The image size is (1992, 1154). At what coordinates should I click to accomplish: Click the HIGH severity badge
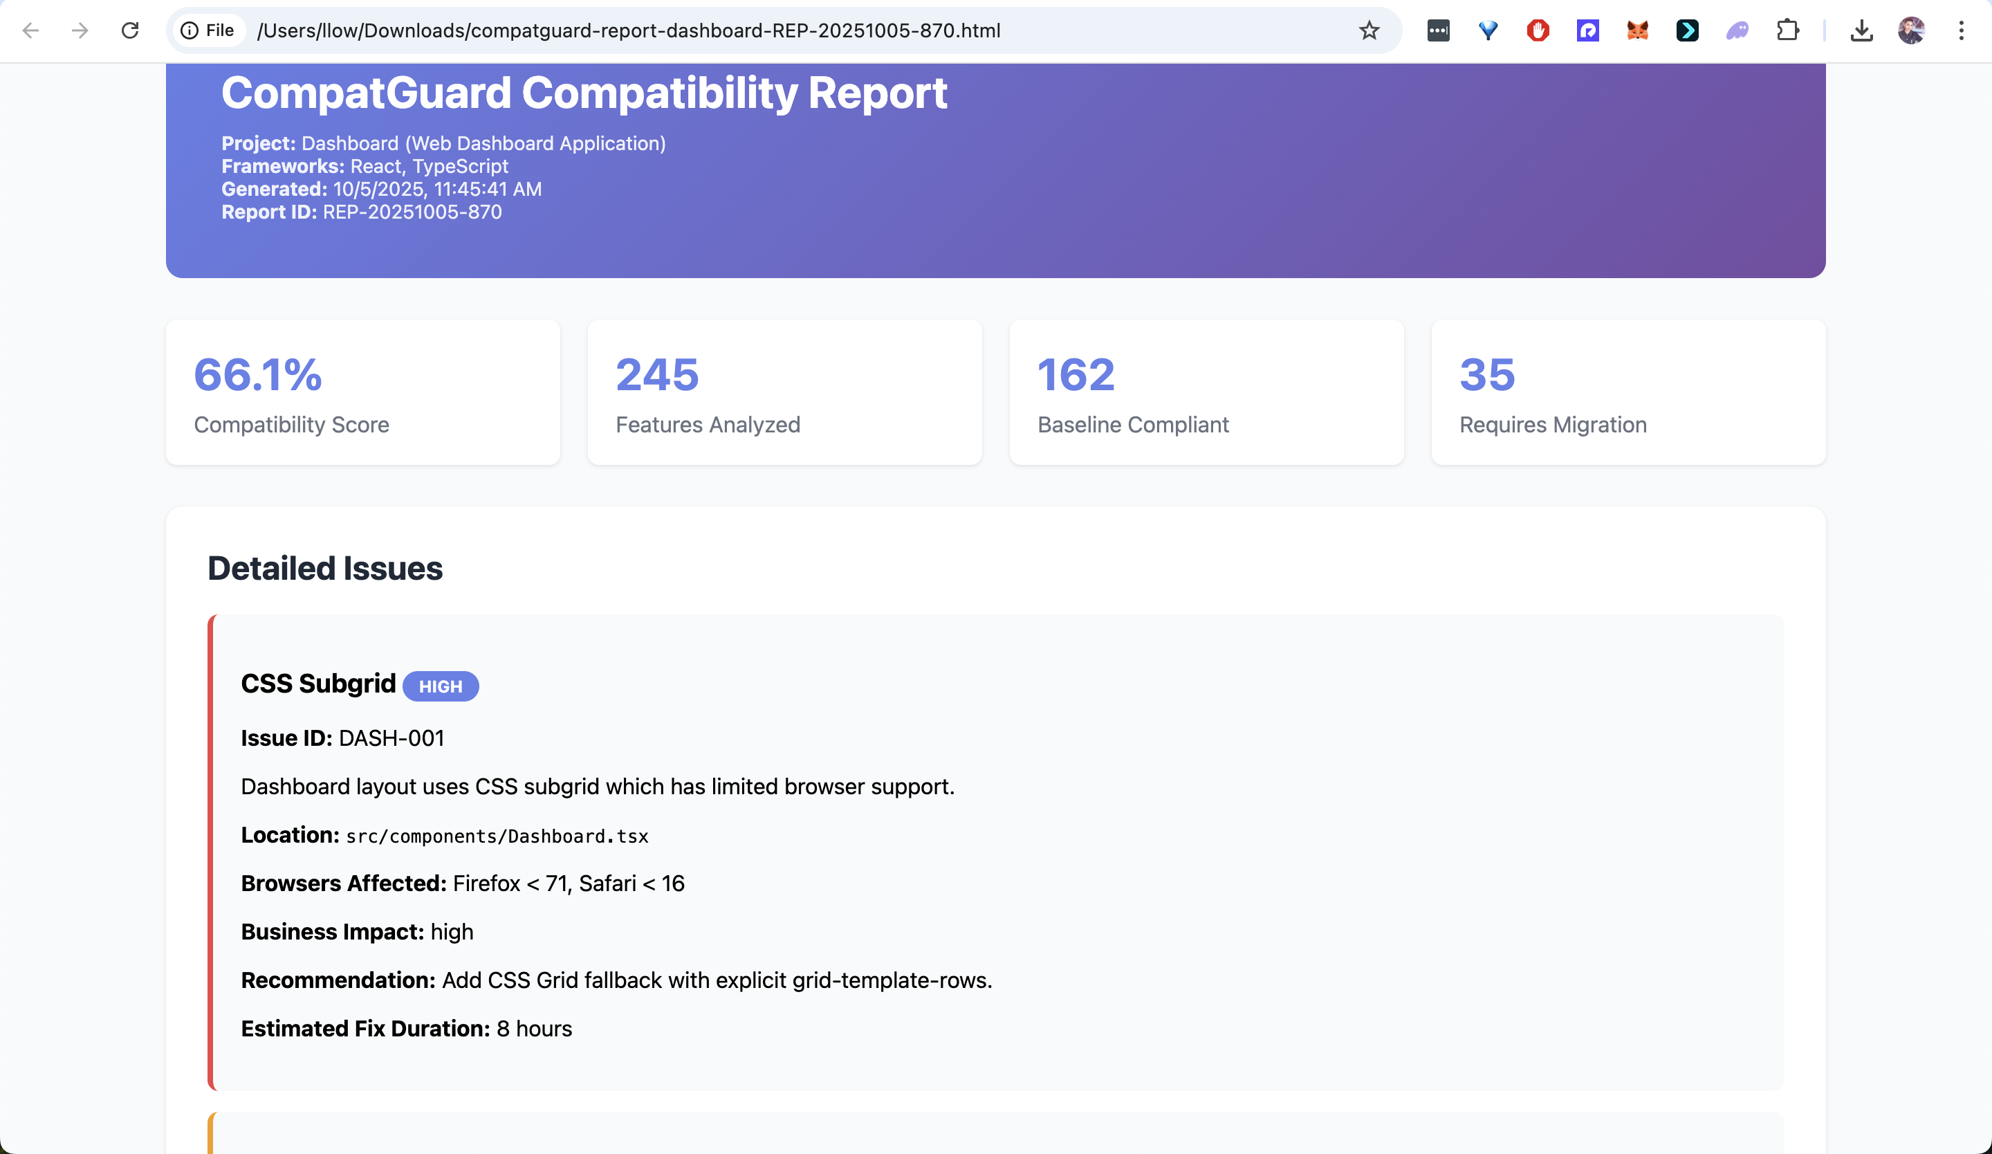coord(441,686)
